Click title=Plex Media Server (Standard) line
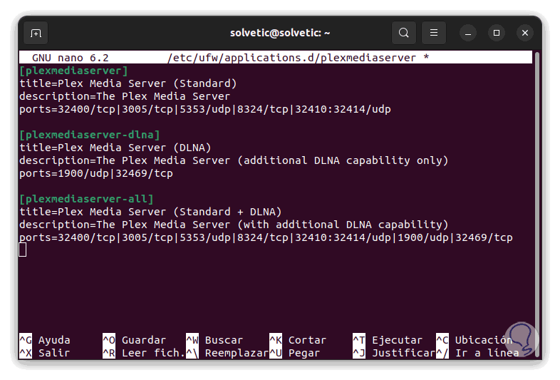The width and height of the screenshot is (560, 380). pyautogui.click(x=128, y=83)
